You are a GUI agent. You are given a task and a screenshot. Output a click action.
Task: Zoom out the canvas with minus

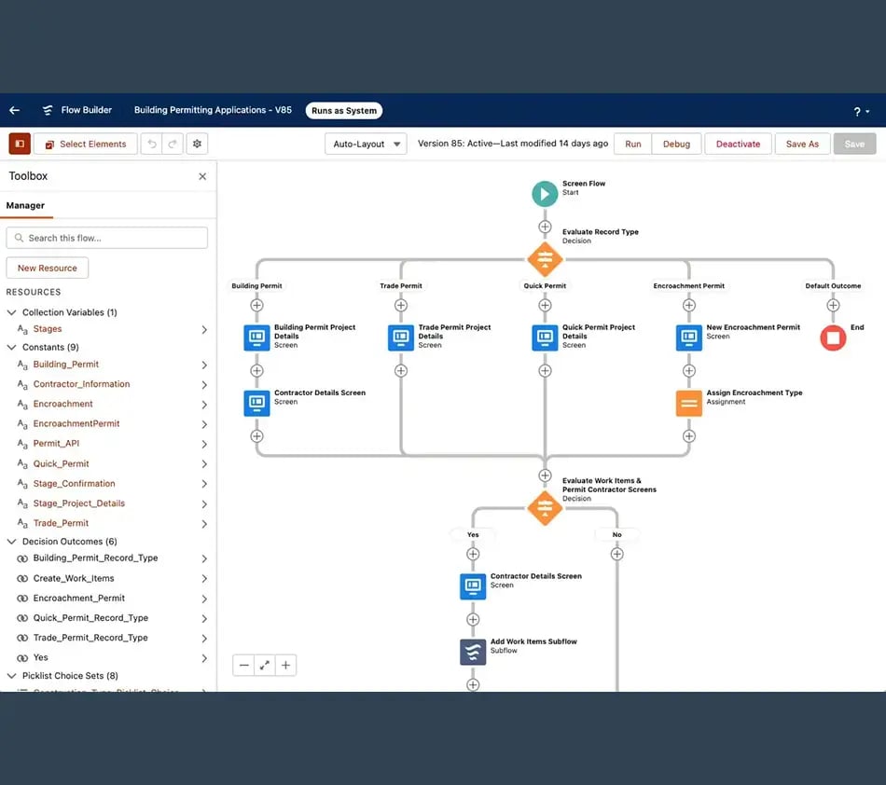pos(243,666)
